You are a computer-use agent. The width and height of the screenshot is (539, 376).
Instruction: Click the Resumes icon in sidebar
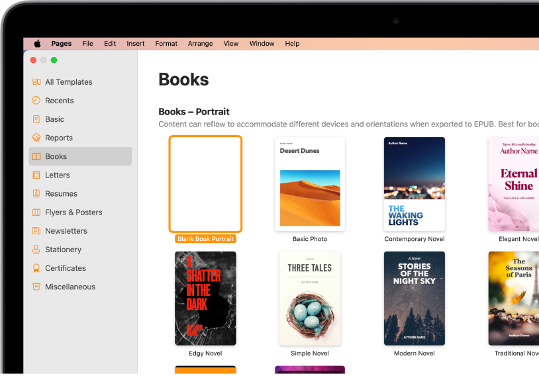[x=36, y=193]
